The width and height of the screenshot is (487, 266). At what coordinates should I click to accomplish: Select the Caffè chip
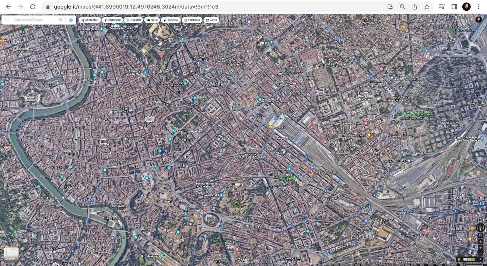tap(212, 20)
